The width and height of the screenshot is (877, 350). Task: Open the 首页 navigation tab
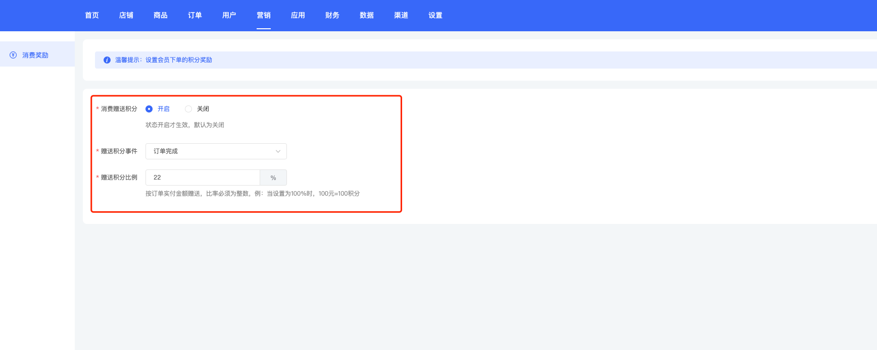pyautogui.click(x=92, y=15)
